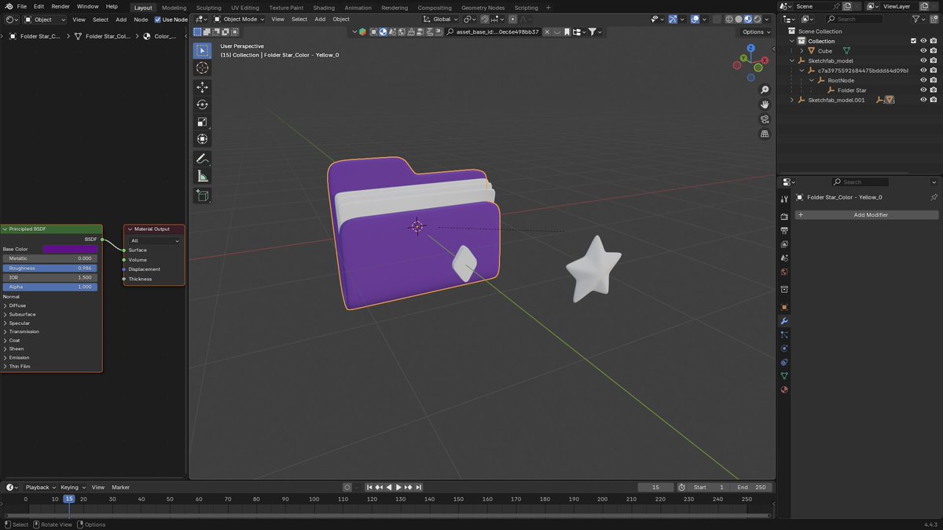The height and width of the screenshot is (530, 943).
Task: Click the play animation button
Action: [x=398, y=488]
